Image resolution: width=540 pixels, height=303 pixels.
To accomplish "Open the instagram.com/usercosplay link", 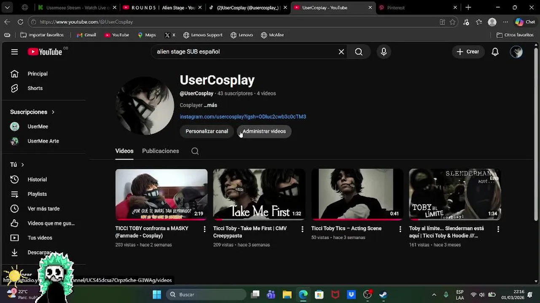I will (243, 117).
